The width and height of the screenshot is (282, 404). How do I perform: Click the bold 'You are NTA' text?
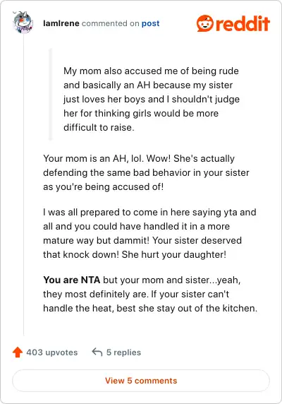[71, 280]
